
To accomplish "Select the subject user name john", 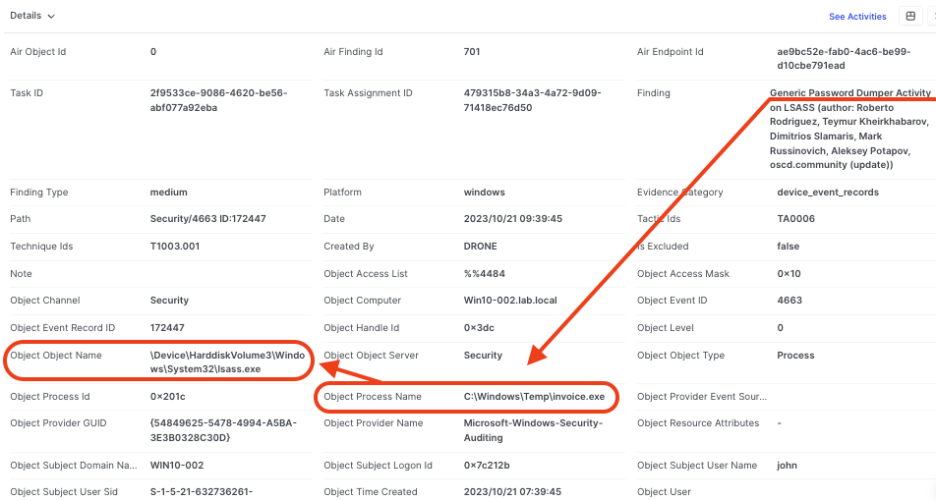I will pos(788,466).
